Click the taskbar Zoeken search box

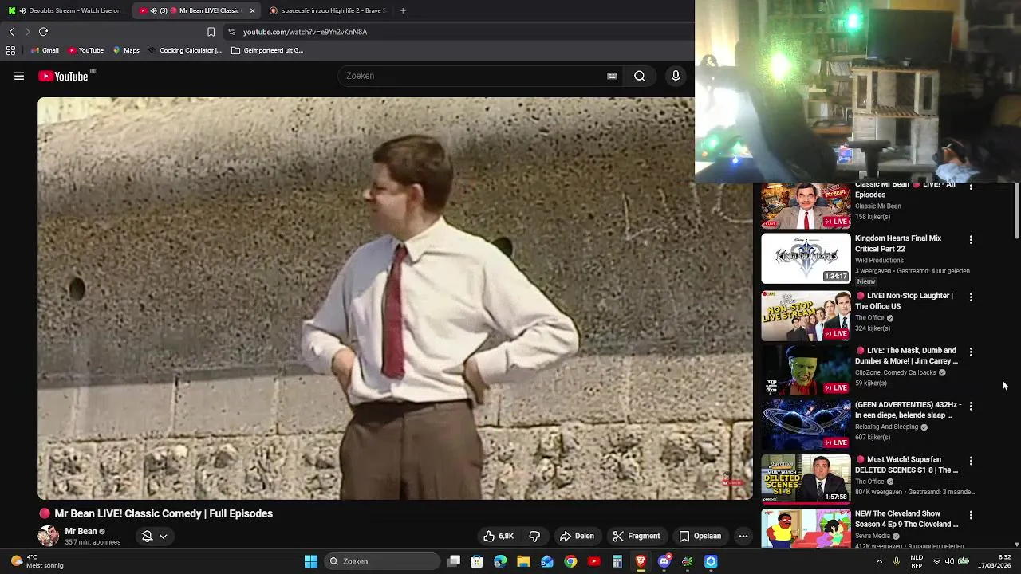tap(382, 561)
